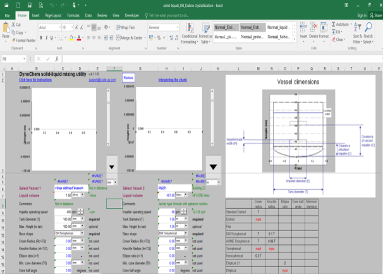The width and height of the screenshot is (383, 274).
Task: Switch to the Formulas tab
Action: tap(73, 16)
